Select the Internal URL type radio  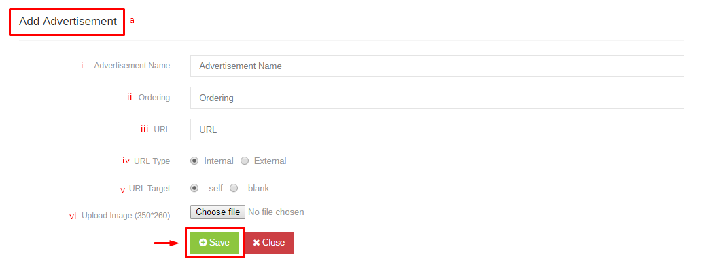[x=194, y=161]
